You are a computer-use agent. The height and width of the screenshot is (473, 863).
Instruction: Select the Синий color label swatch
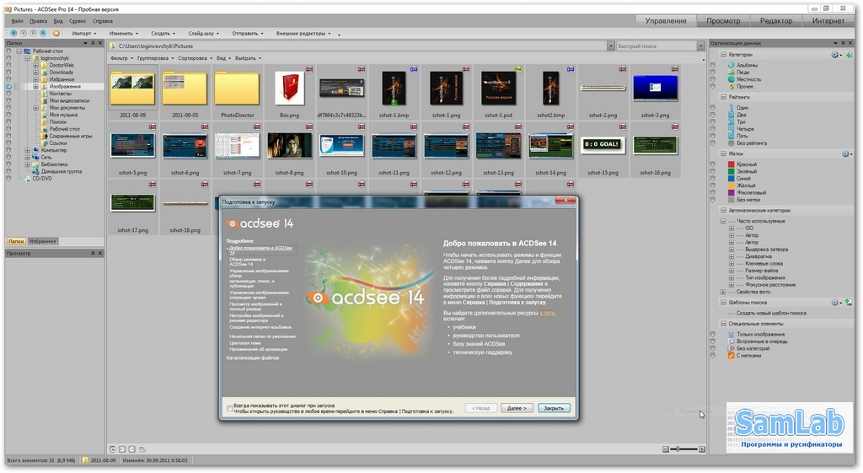[732, 179]
